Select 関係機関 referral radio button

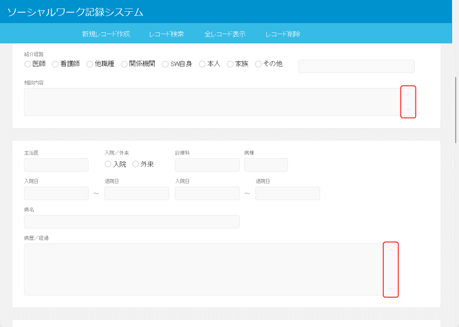124,64
